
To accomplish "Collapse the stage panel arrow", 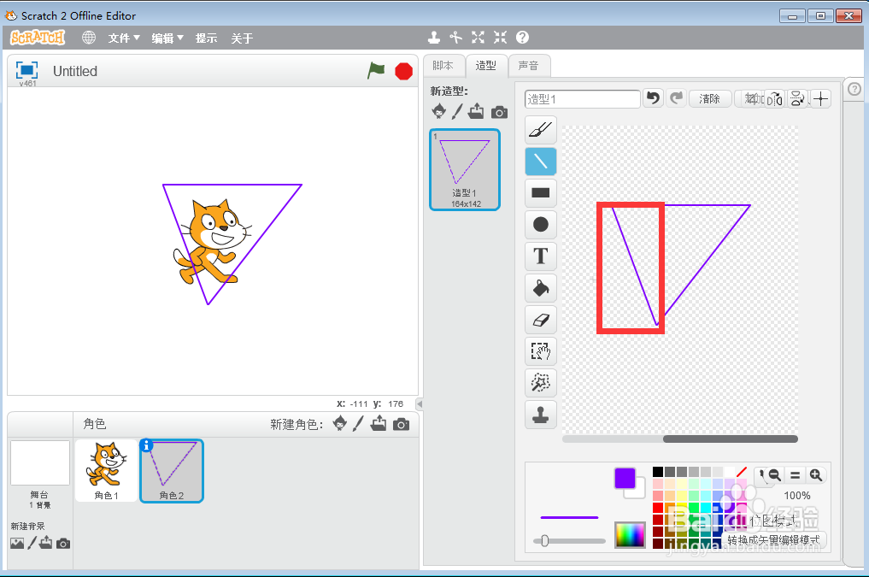I will pyautogui.click(x=420, y=404).
